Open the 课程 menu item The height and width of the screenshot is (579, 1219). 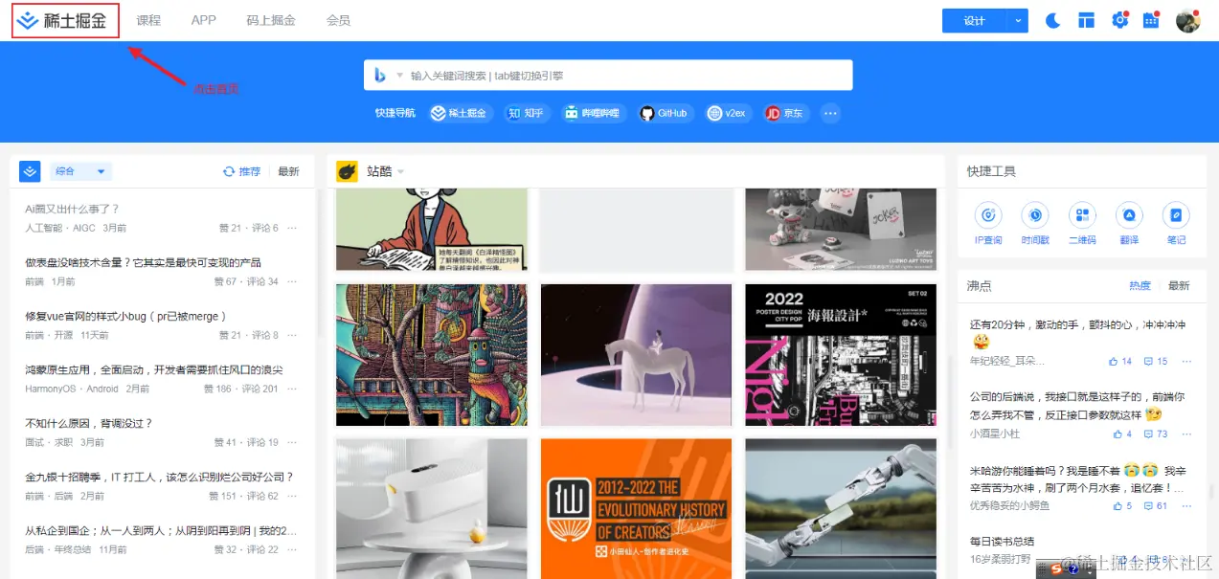148,20
